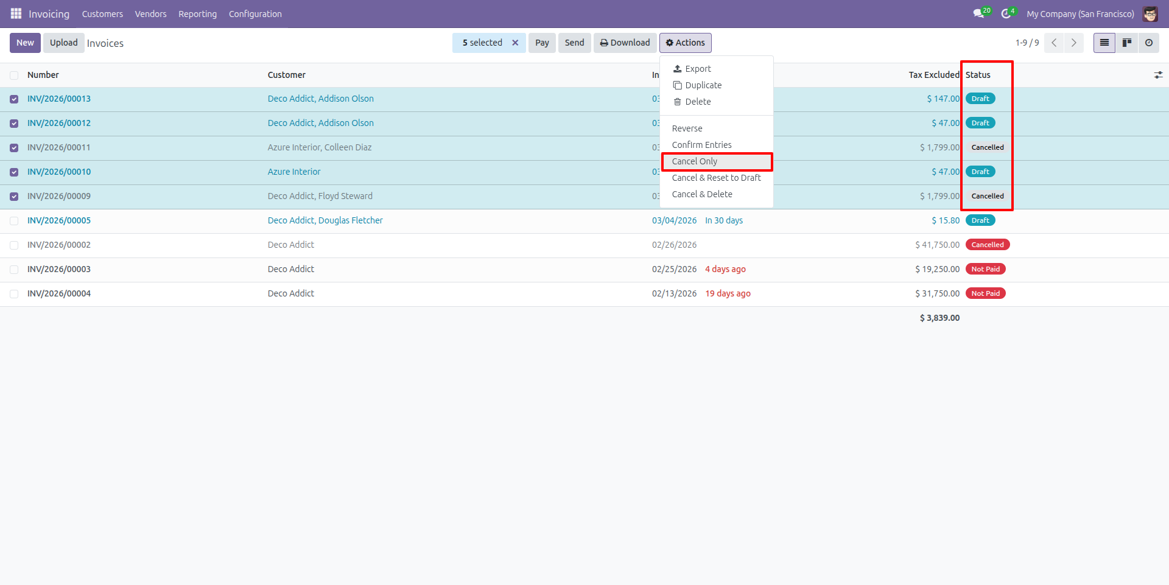Sort by Status column header
Screen dimensions: 1169x585
[x=978, y=75]
